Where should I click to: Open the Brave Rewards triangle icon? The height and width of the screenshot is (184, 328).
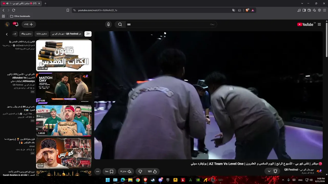(x=253, y=10)
